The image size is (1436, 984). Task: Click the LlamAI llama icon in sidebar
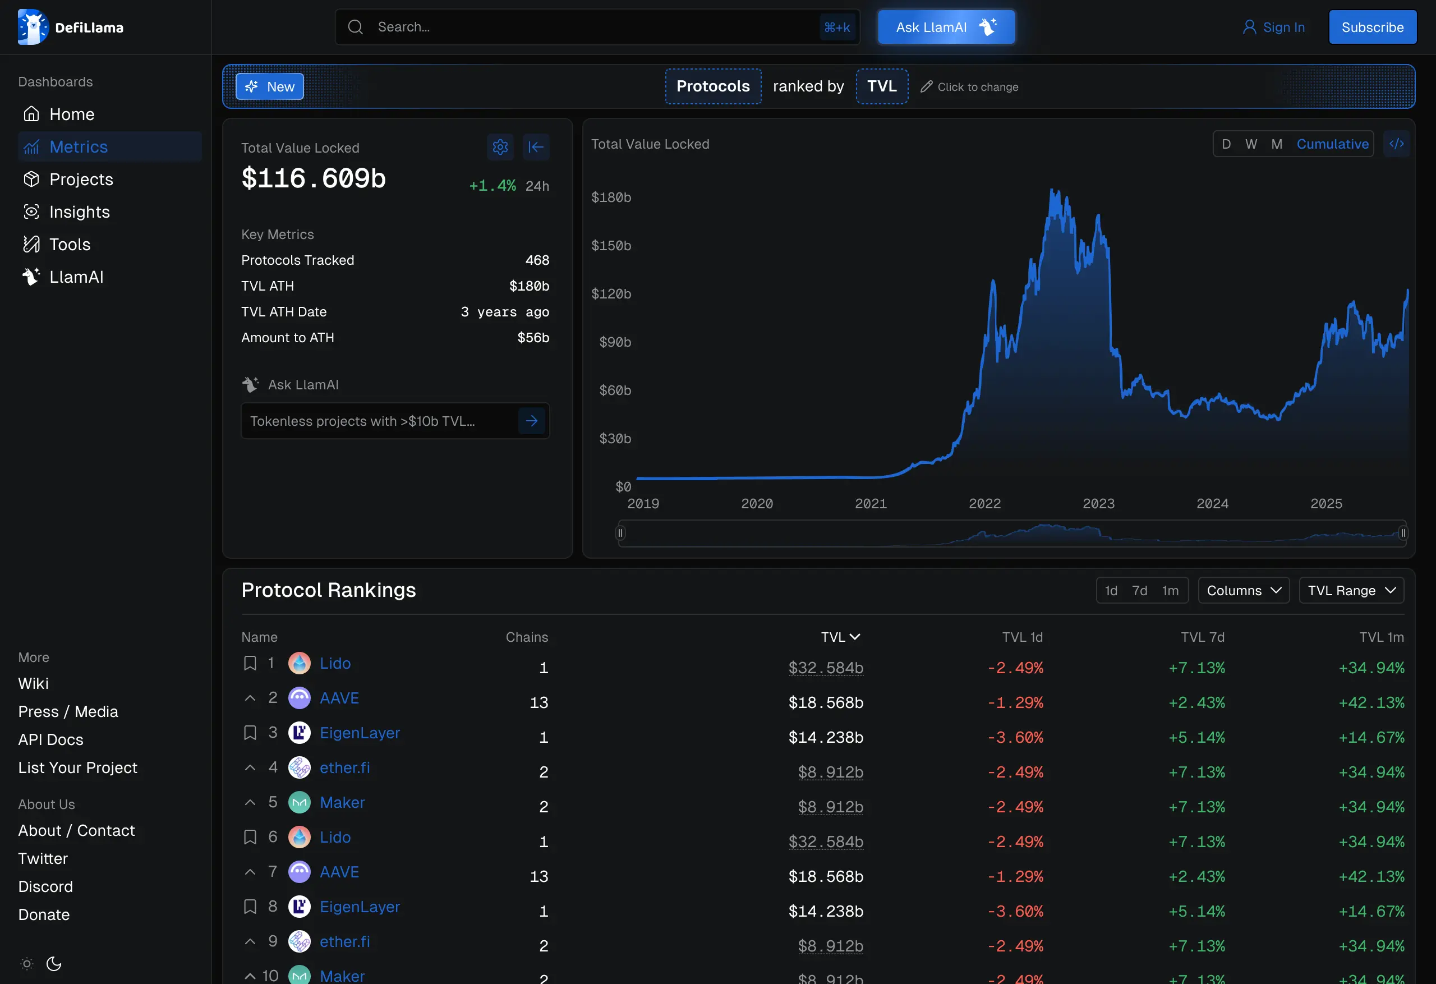coord(31,277)
